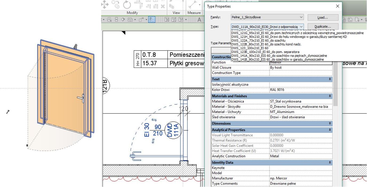Choose DWS_123_100x210_EI 60 from type list
The image size is (367, 187).
coord(250,48)
